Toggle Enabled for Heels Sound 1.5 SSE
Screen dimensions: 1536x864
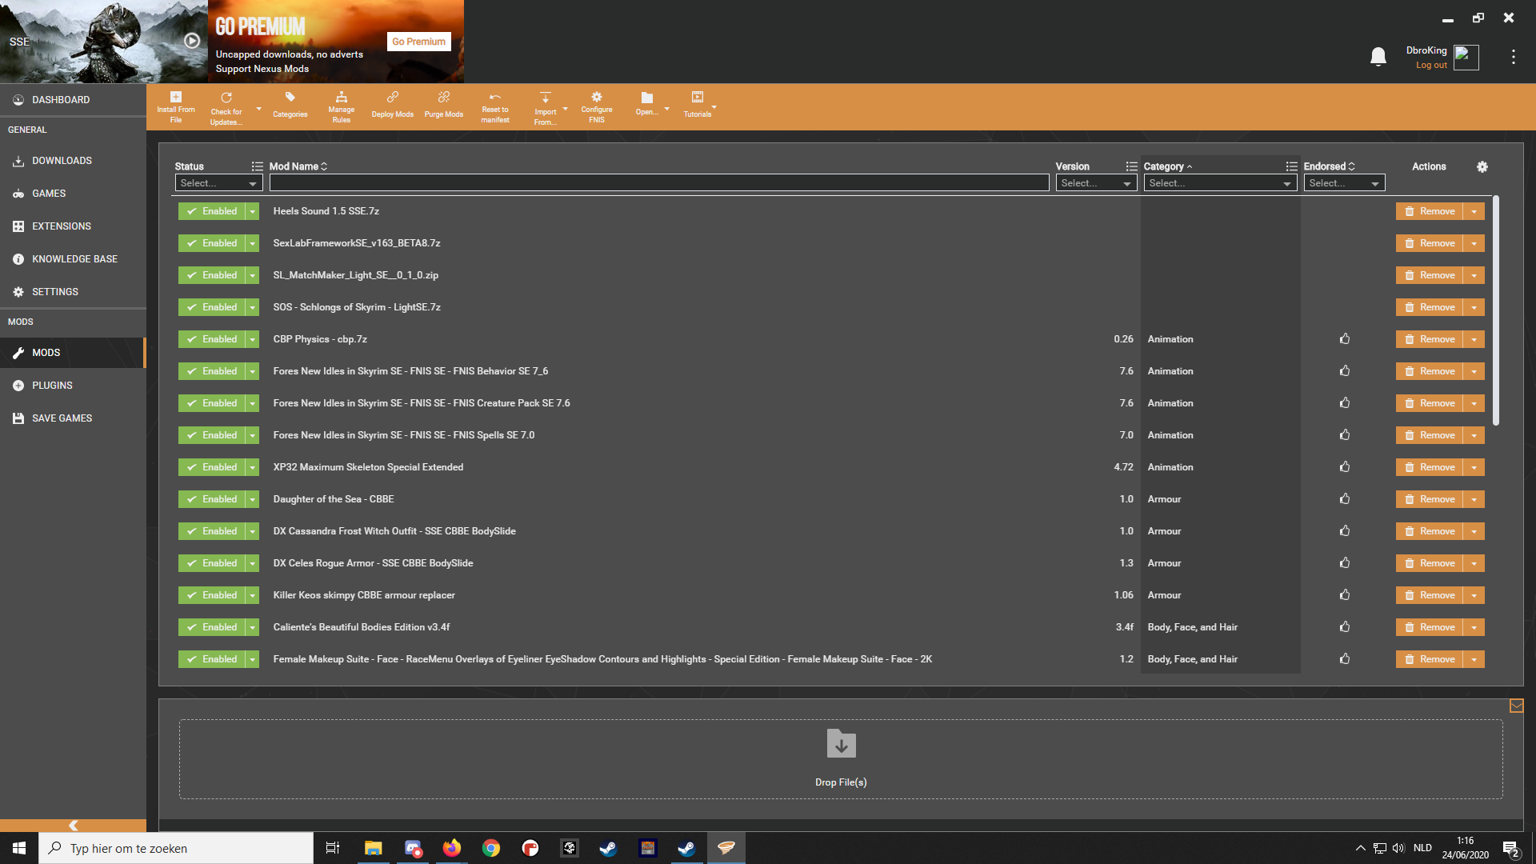point(212,211)
